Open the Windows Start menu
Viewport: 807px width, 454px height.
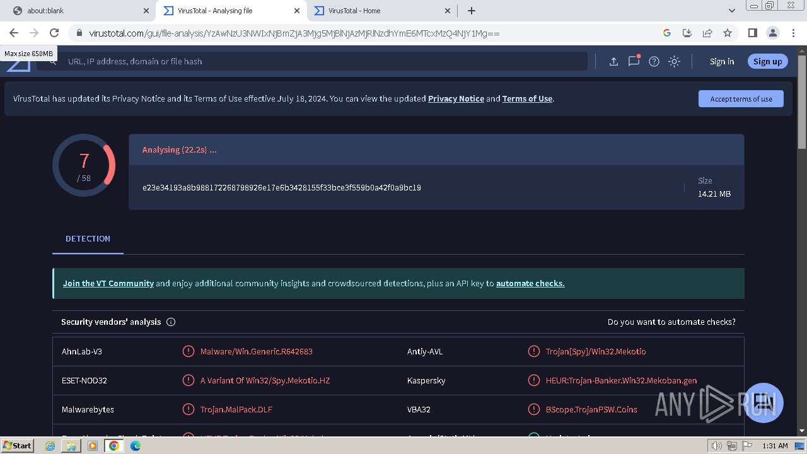point(18,445)
